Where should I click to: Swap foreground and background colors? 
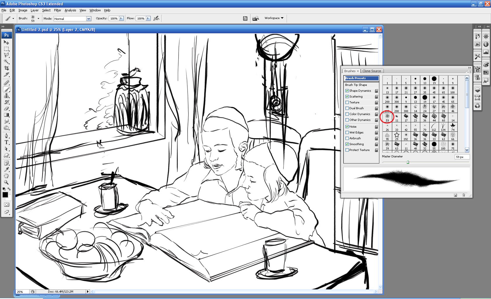(9, 189)
